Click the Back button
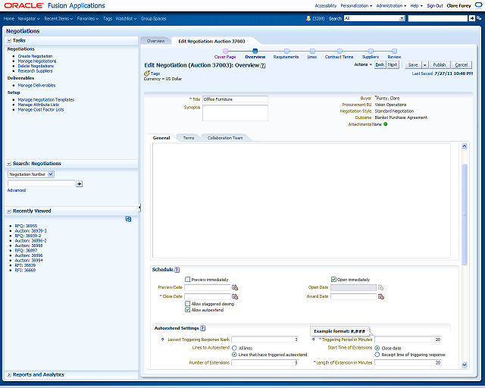The image size is (485, 388). pyautogui.click(x=380, y=64)
